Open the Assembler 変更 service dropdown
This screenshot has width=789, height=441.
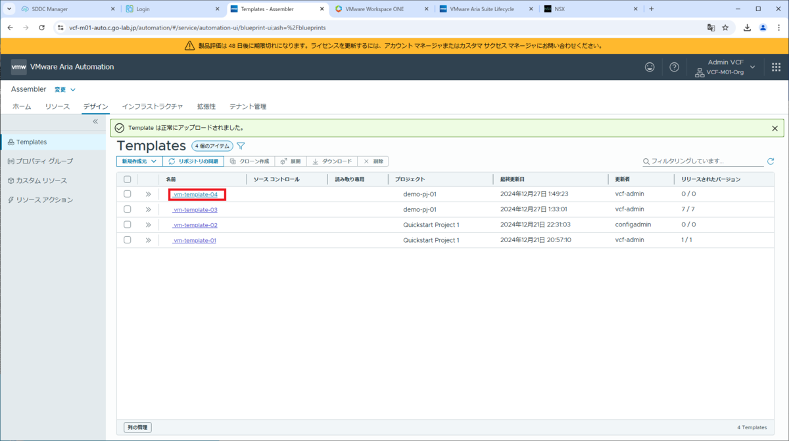(64, 90)
